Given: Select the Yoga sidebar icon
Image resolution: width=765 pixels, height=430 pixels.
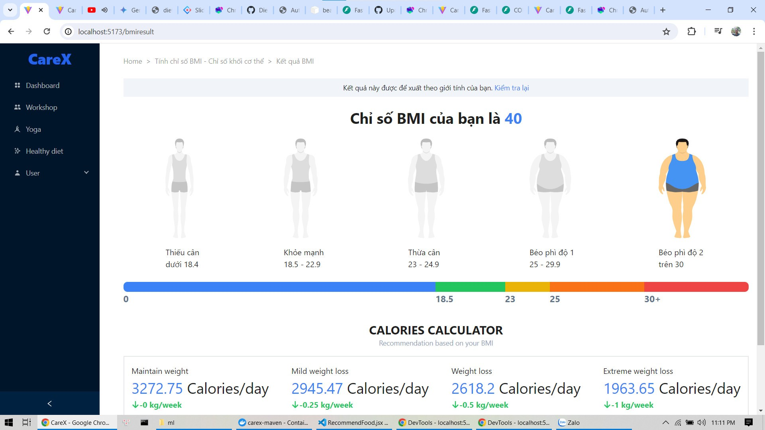Looking at the screenshot, I should 17,129.
